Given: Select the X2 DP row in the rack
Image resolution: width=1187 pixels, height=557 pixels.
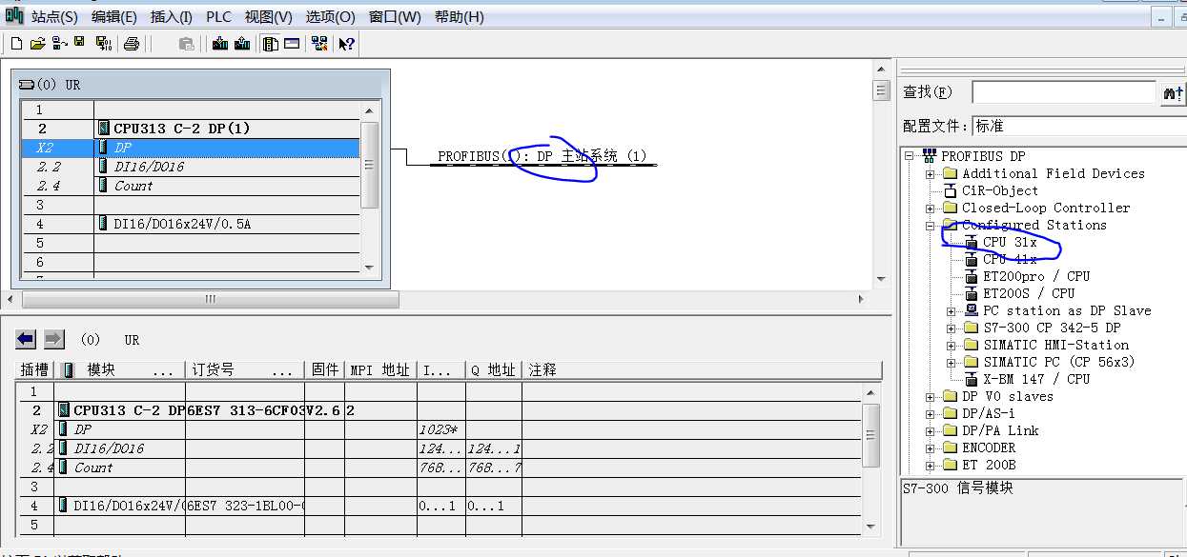Looking at the screenshot, I should tap(191, 148).
